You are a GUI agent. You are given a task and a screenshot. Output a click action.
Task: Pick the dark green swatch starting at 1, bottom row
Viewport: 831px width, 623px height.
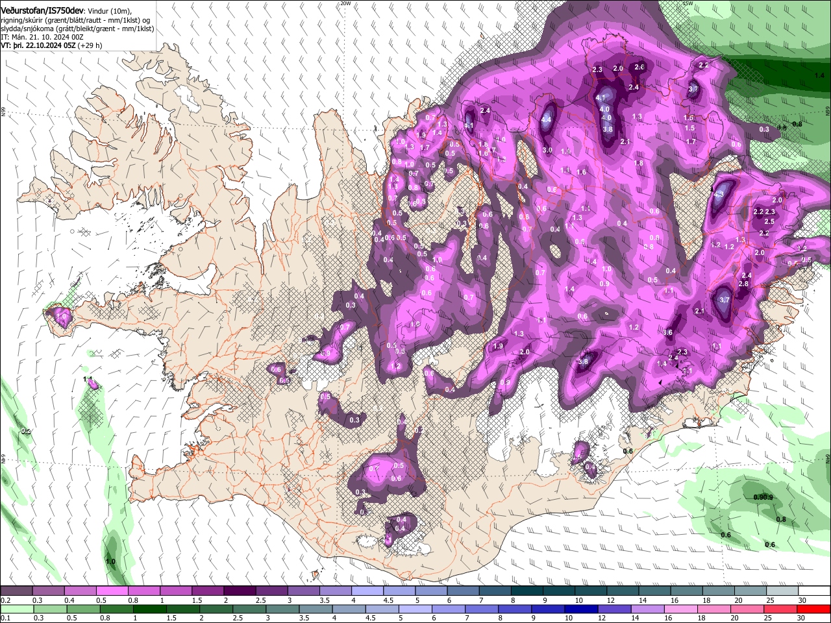pyautogui.click(x=150, y=609)
